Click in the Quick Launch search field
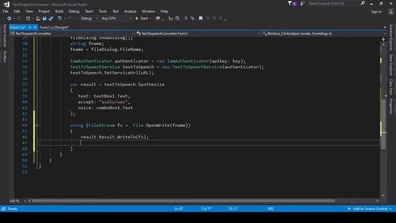396x223 pixels. 334,4
